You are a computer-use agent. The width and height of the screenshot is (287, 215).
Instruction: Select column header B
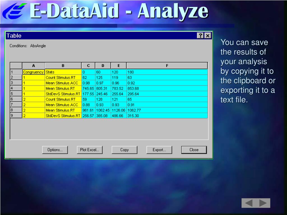pyautogui.click(x=63, y=66)
